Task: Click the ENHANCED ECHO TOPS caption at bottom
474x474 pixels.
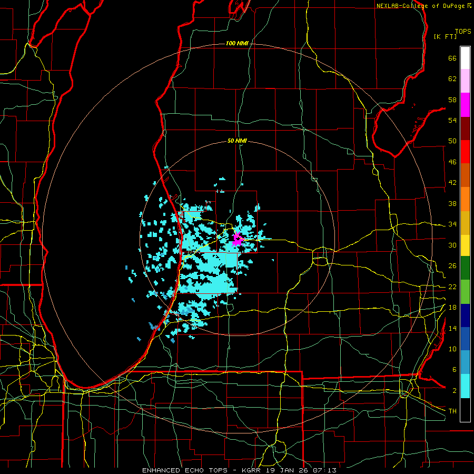Action: (x=239, y=470)
